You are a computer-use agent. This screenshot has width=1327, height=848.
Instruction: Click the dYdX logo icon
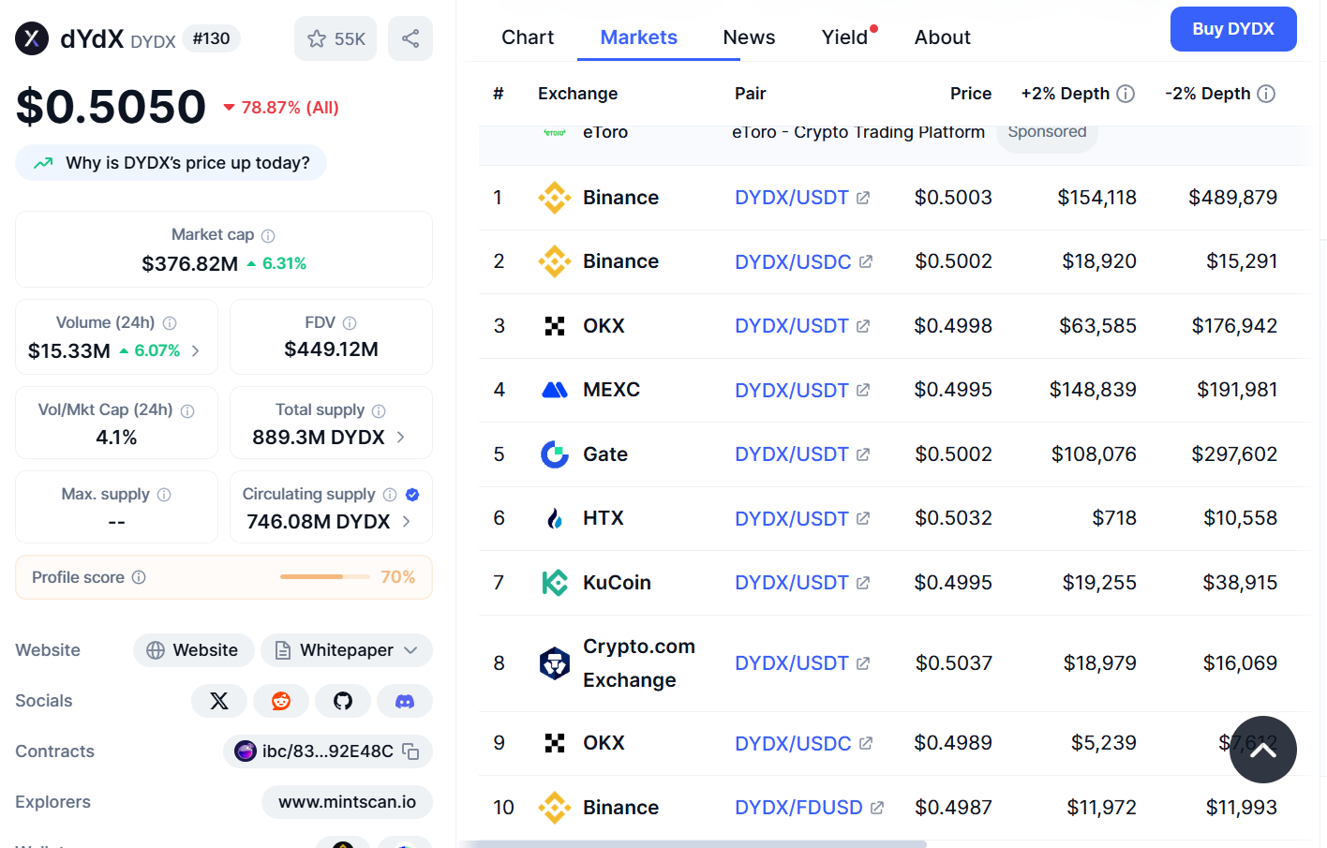[32, 38]
